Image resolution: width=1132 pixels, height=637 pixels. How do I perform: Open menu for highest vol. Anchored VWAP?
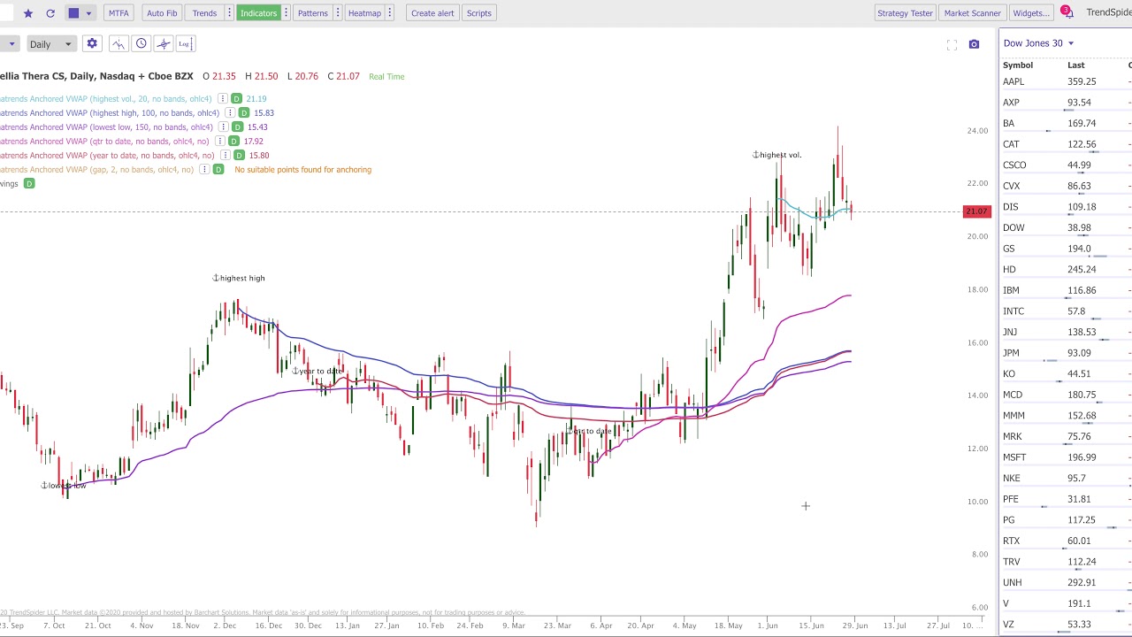(x=223, y=99)
